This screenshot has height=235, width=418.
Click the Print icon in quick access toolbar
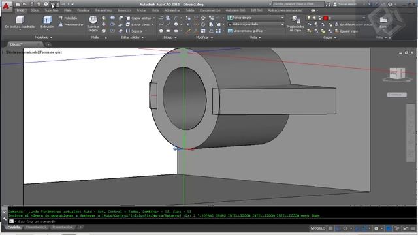click(x=46, y=4)
